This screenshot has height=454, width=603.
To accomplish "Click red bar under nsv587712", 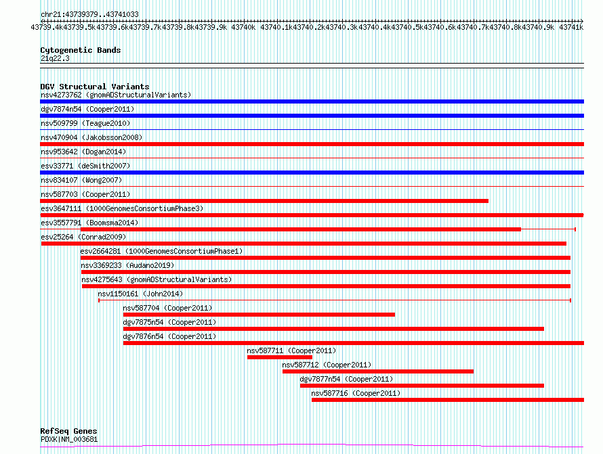I will 378,371.
